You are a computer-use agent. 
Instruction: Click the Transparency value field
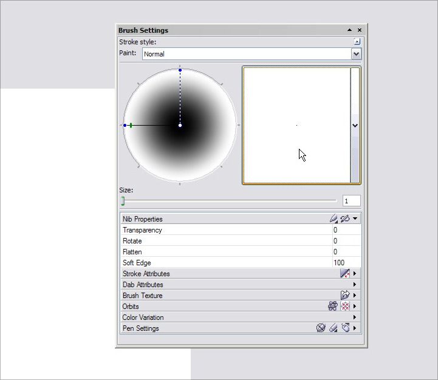[x=346, y=230]
